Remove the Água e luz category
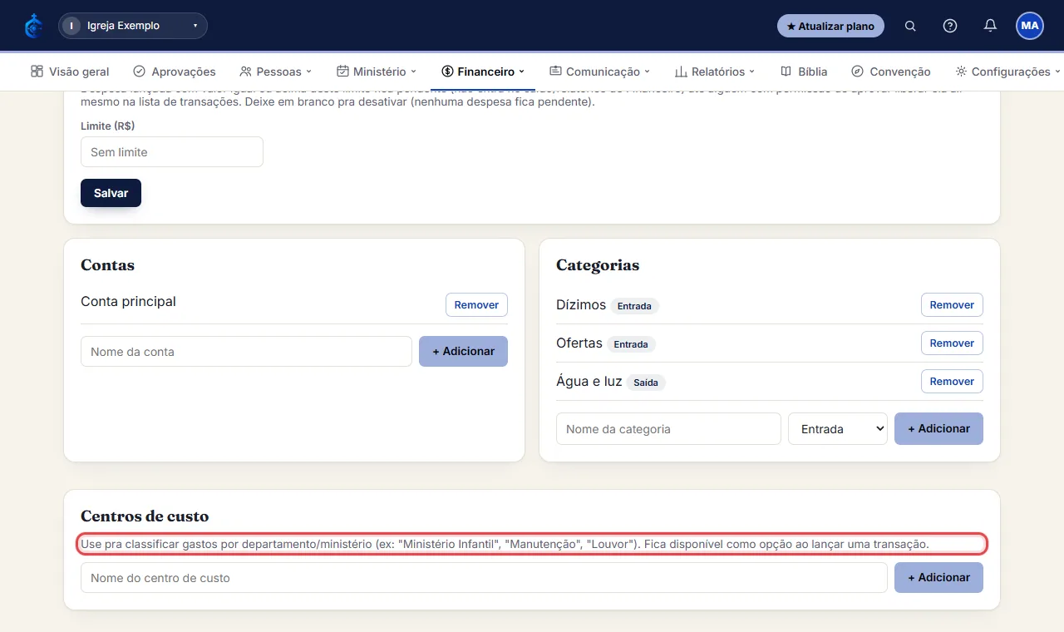Viewport: 1064px width, 632px height. (x=952, y=381)
